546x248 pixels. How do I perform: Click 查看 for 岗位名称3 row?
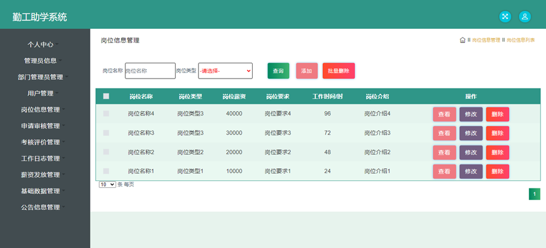click(444, 133)
